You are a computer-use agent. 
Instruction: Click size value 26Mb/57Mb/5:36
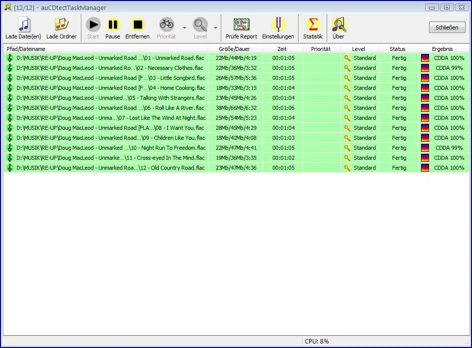point(236,77)
